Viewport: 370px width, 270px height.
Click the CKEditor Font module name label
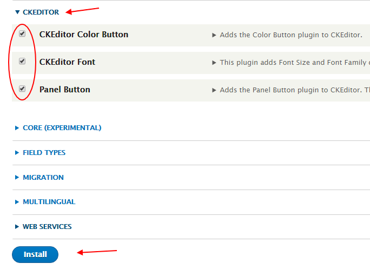[67, 62]
